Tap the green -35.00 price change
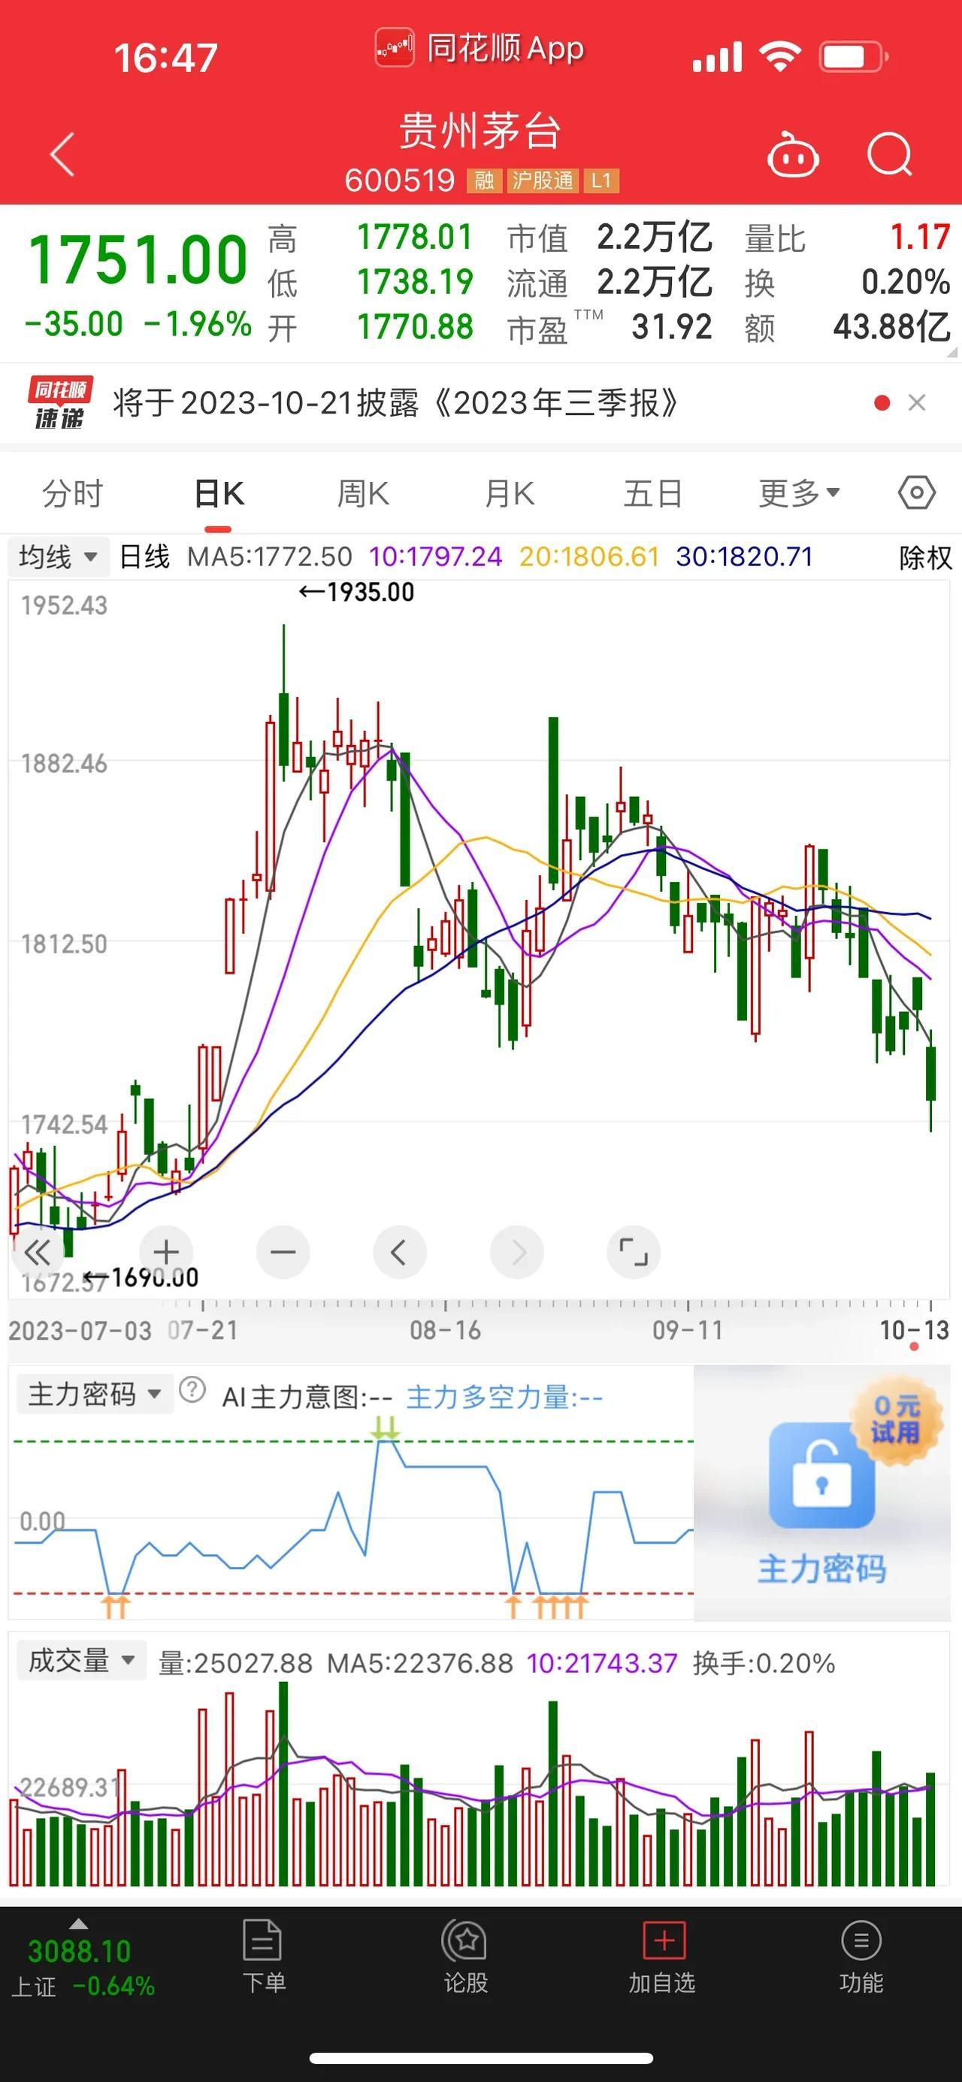The image size is (962, 2082). click(74, 324)
